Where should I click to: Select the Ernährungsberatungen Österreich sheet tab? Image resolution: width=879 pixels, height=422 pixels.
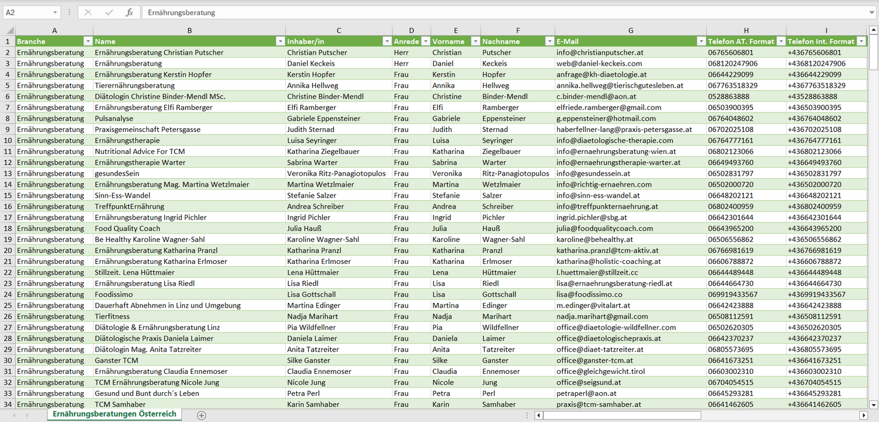click(114, 414)
